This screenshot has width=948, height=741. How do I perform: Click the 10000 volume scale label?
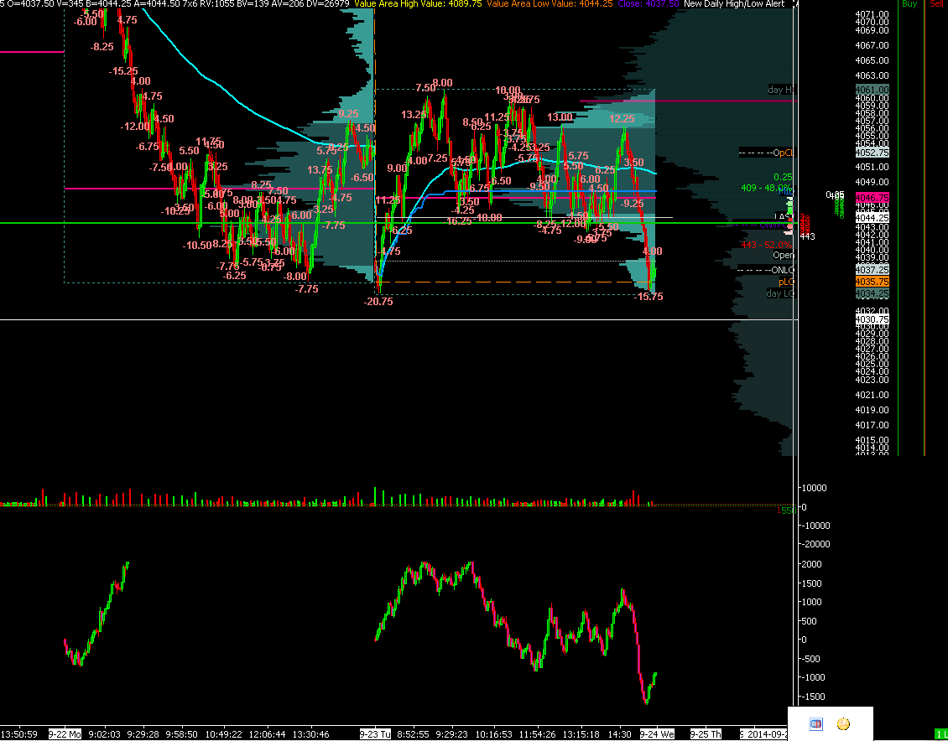click(x=813, y=488)
